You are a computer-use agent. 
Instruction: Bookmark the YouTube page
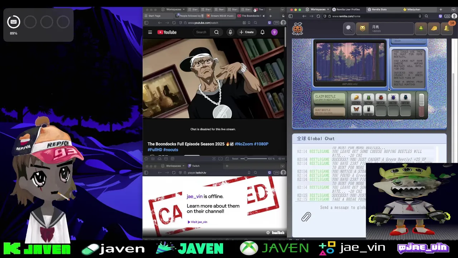point(249,23)
